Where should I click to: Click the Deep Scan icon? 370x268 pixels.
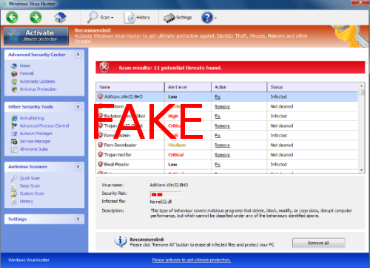click(x=14, y=186)
